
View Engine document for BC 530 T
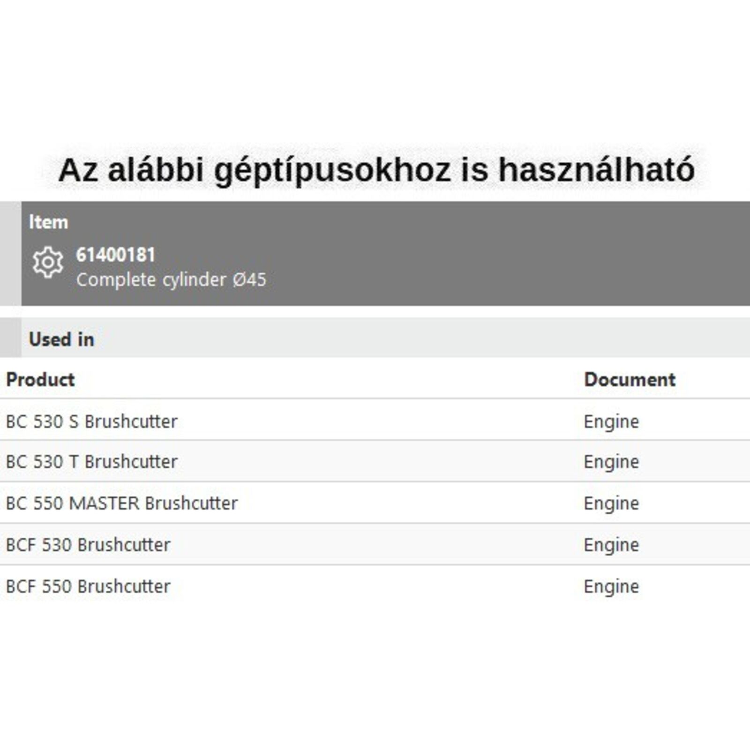click(x=611, y=462)
